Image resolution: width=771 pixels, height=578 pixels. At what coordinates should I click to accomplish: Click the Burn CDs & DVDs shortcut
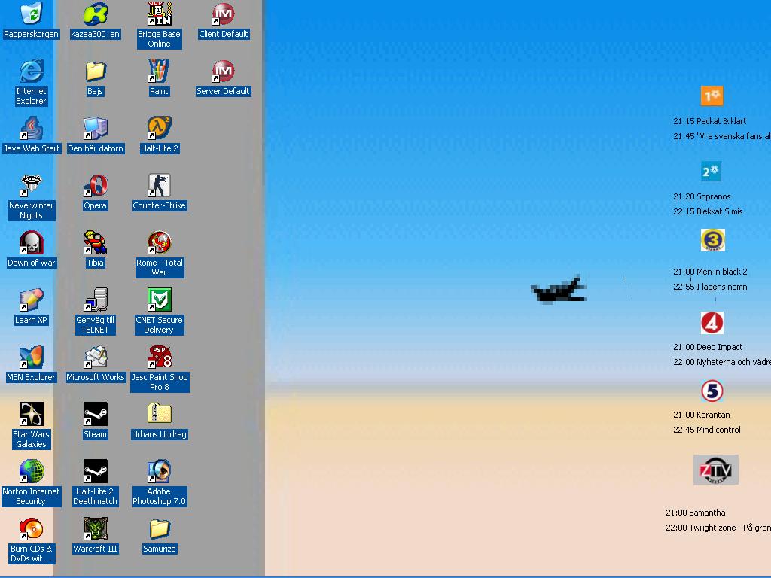click(32, 528)
